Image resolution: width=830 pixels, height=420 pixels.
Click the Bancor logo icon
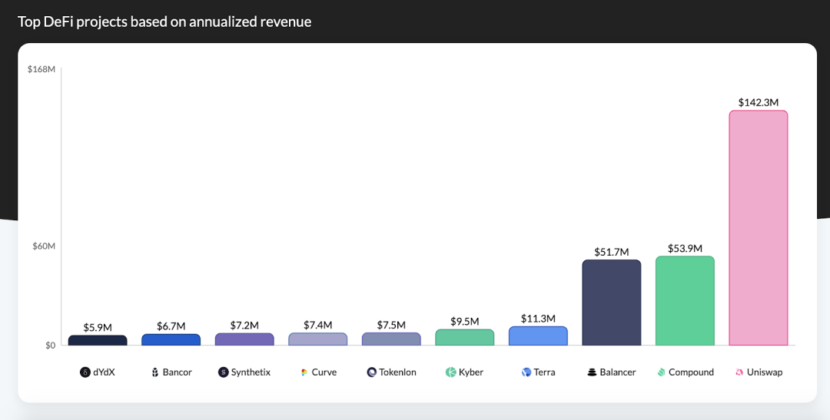[154, 372]
